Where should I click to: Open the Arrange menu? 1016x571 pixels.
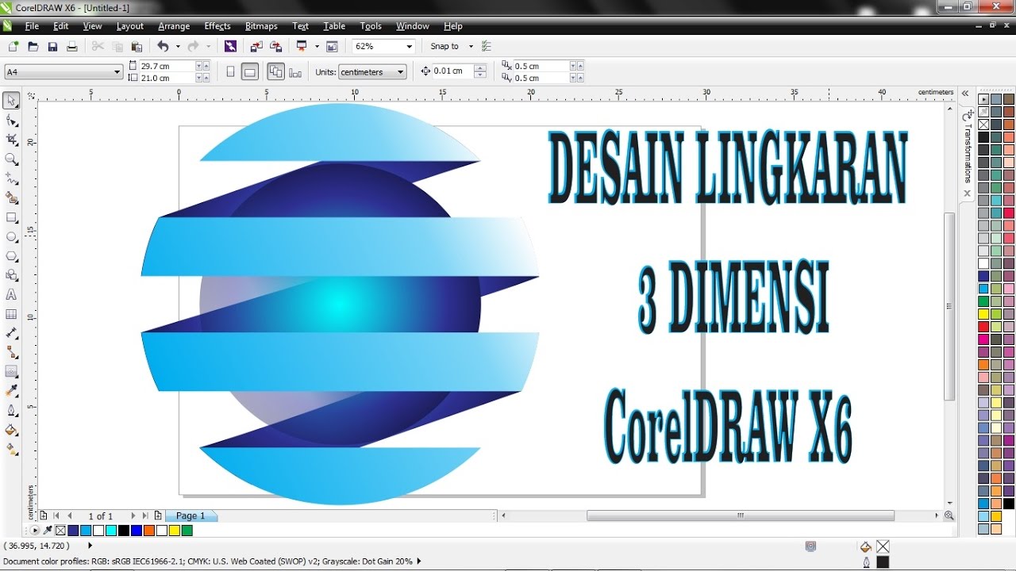[x=174, y=26]
